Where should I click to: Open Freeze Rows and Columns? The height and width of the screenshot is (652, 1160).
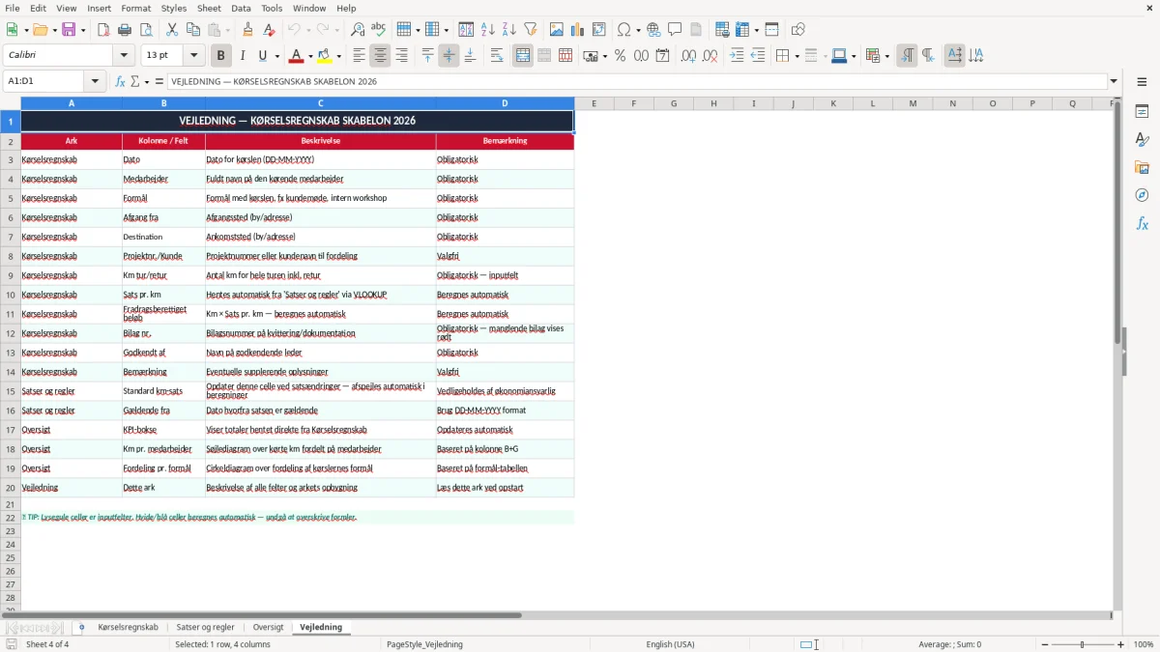pyautogui.click(x=742, y=30)
